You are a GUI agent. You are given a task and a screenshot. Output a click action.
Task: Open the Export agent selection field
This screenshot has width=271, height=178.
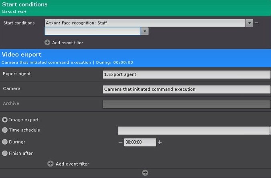[x=186, y=74]
